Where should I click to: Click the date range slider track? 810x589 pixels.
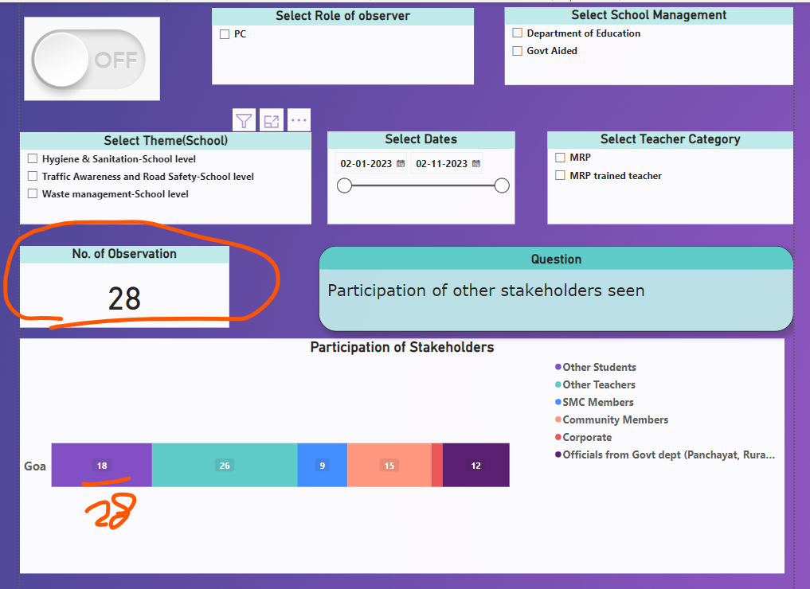tap(423, 185)
